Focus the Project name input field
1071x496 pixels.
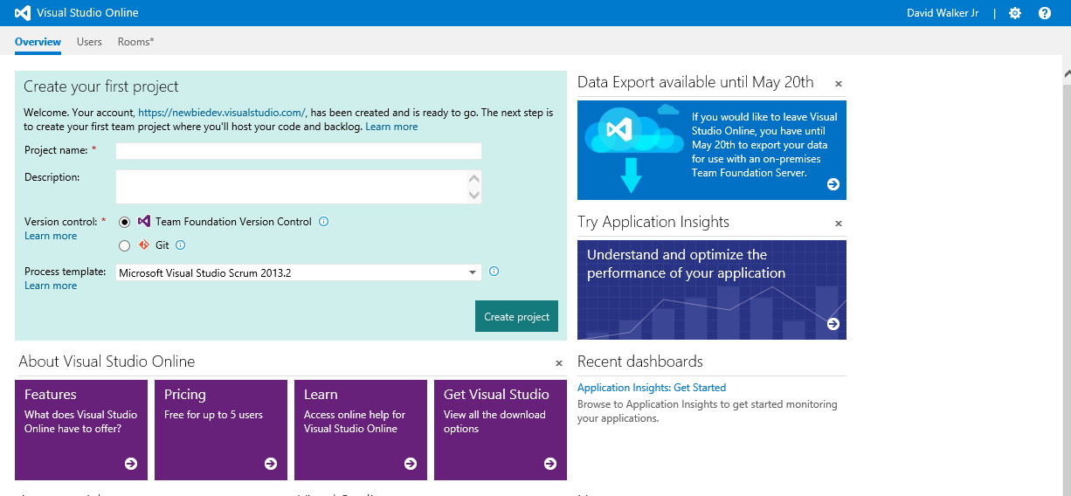(299, 151)
